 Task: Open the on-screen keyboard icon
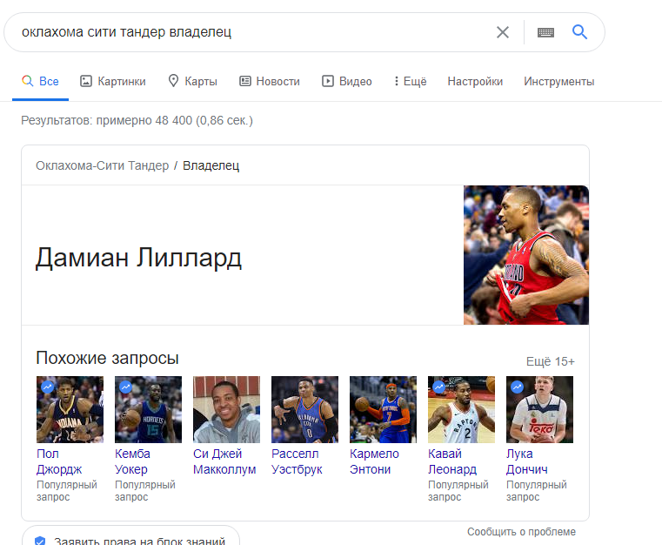(x=545, y=32)
